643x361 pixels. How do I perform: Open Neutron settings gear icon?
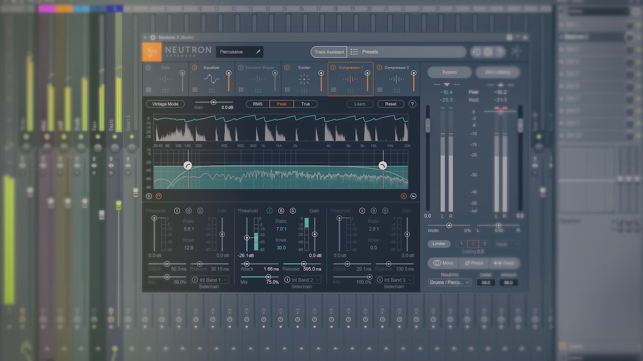[x=488, y=52]
